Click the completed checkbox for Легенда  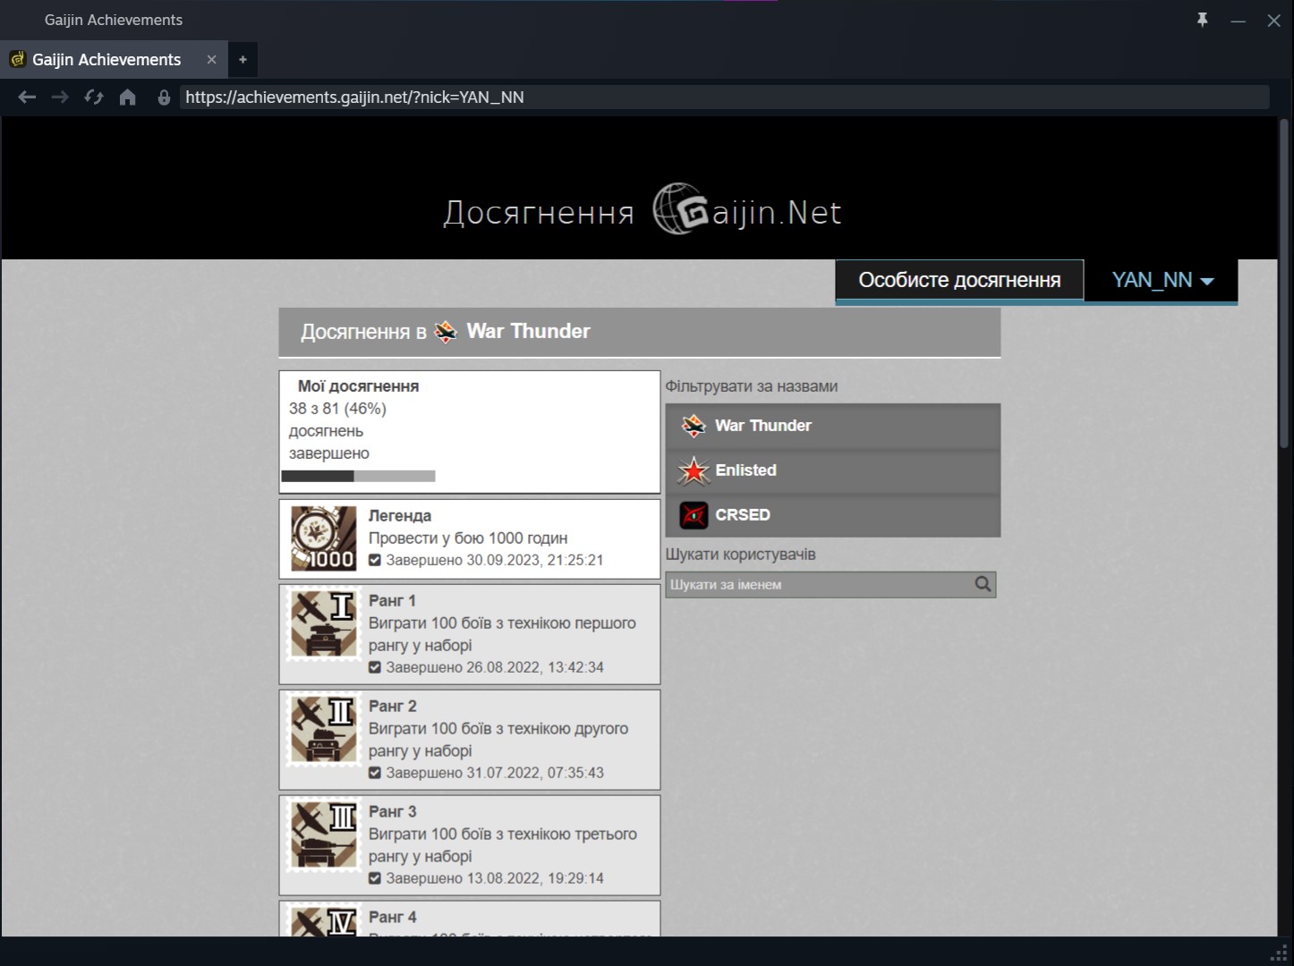coord(375,561)
